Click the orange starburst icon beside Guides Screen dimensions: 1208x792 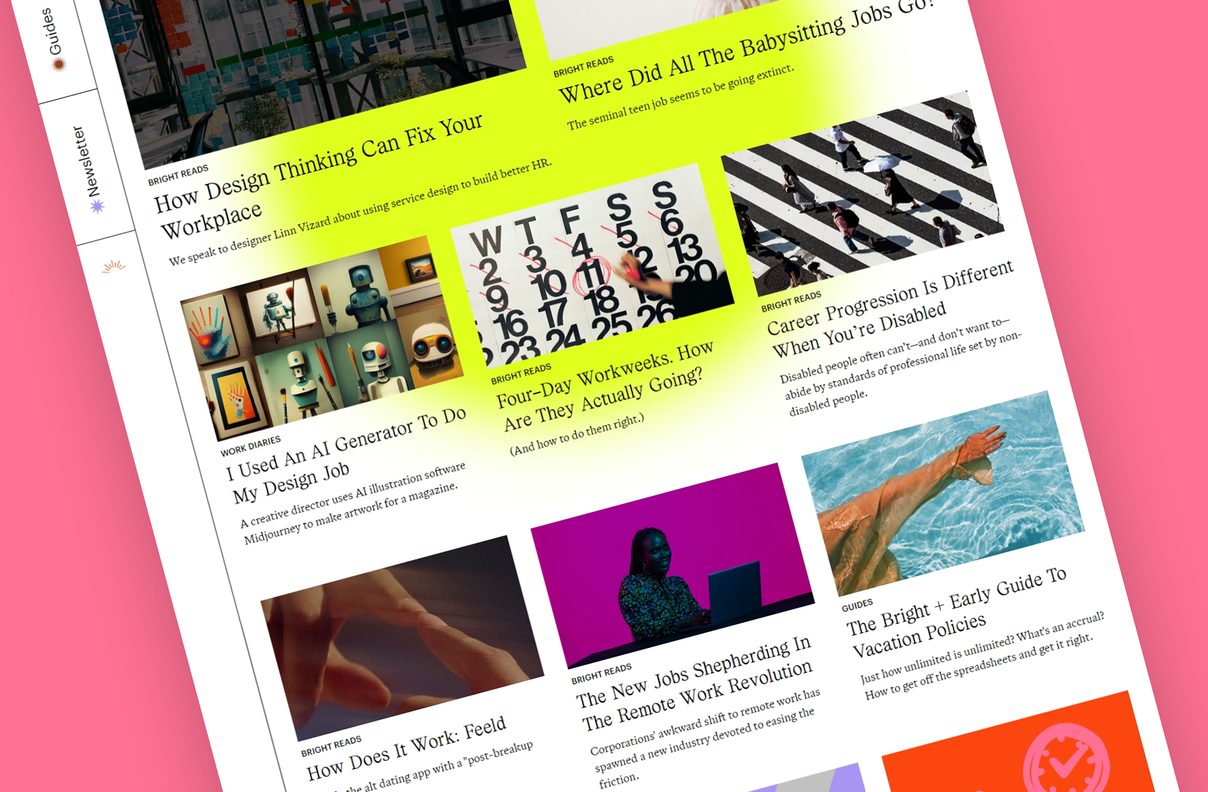[x=59, y=64]
